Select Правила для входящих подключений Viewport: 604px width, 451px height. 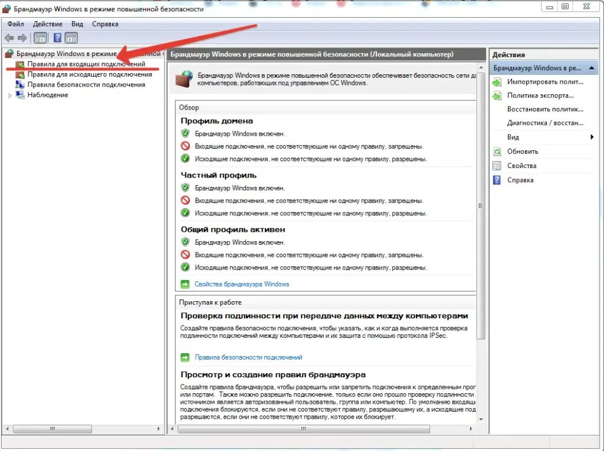[x=86, y=64]
